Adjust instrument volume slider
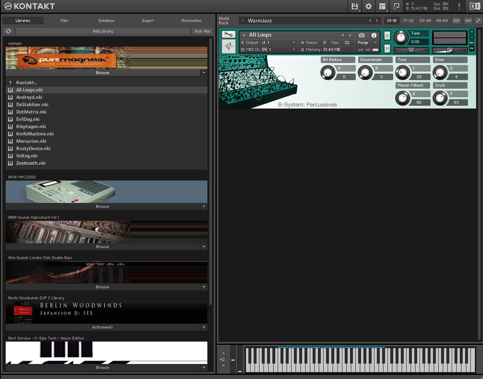 (x=450, y=50)
